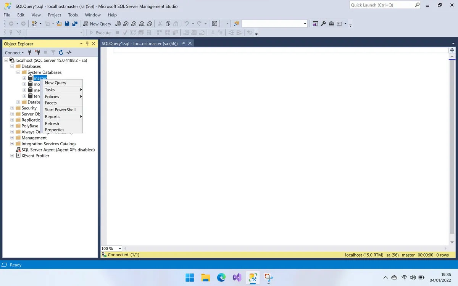The height and width of the screenshot is (286, 458).
Task: Open the Project menu
Action: click(55, 15)
